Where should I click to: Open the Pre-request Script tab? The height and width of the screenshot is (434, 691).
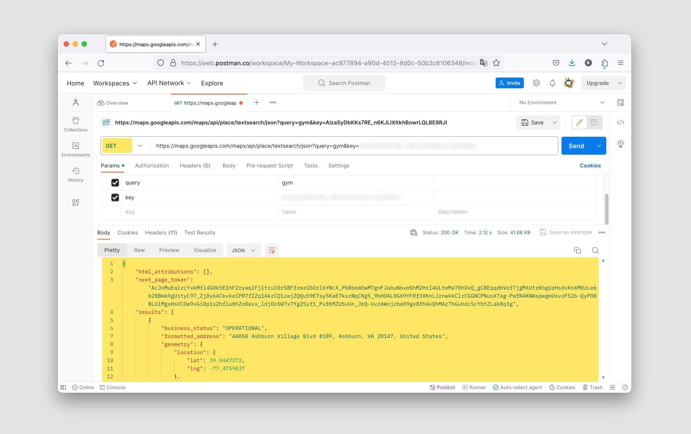click(270, 165)
